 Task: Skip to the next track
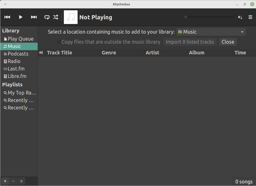[34, 17]
